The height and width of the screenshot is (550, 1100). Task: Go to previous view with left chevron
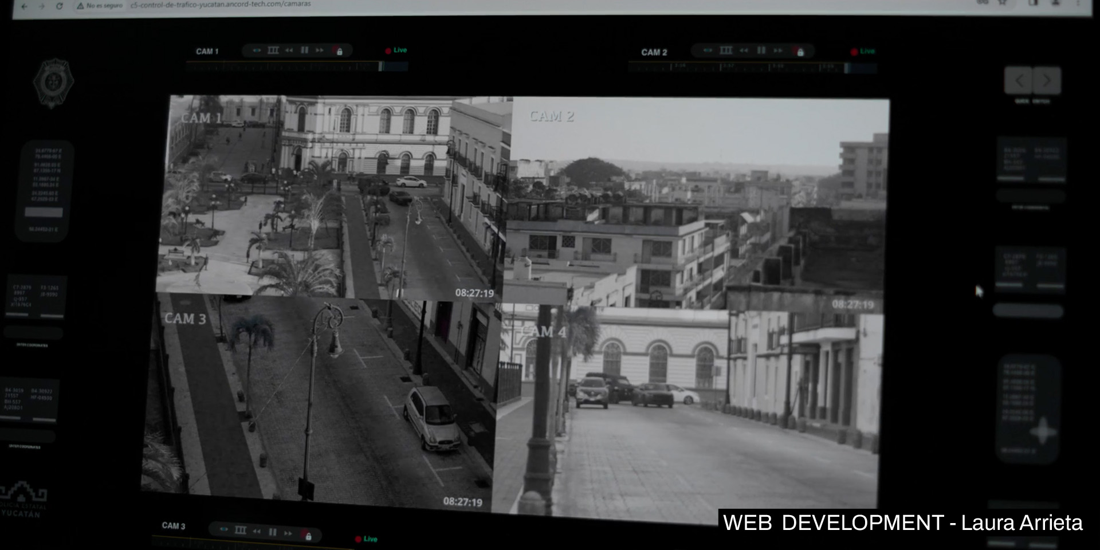coord(1019,81)
